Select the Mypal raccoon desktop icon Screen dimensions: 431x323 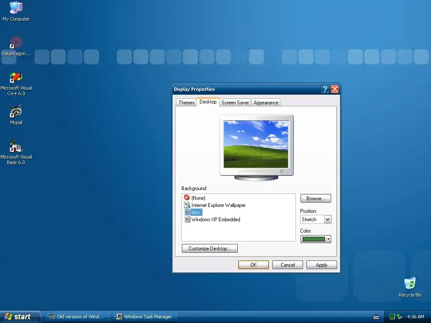point(16,115)
